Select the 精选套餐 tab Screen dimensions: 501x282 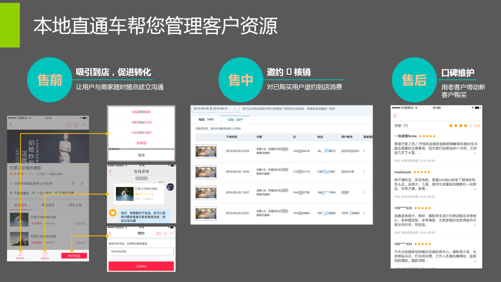(x=48, y=205)
